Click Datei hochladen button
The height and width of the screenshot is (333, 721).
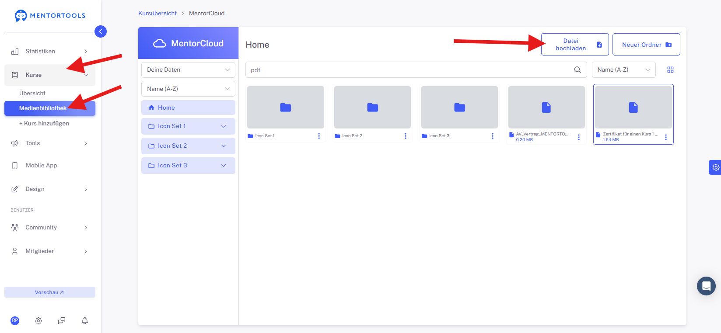[x=575, y=45]
